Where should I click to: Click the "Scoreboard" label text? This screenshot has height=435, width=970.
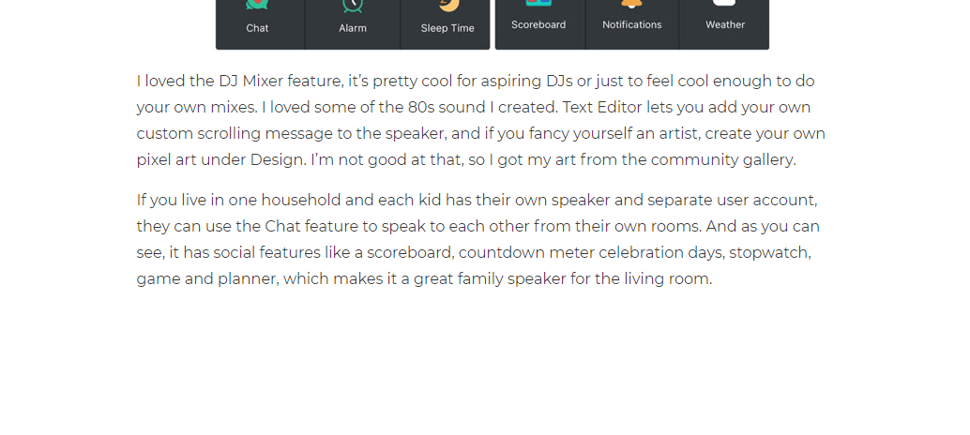click(538, 24)
